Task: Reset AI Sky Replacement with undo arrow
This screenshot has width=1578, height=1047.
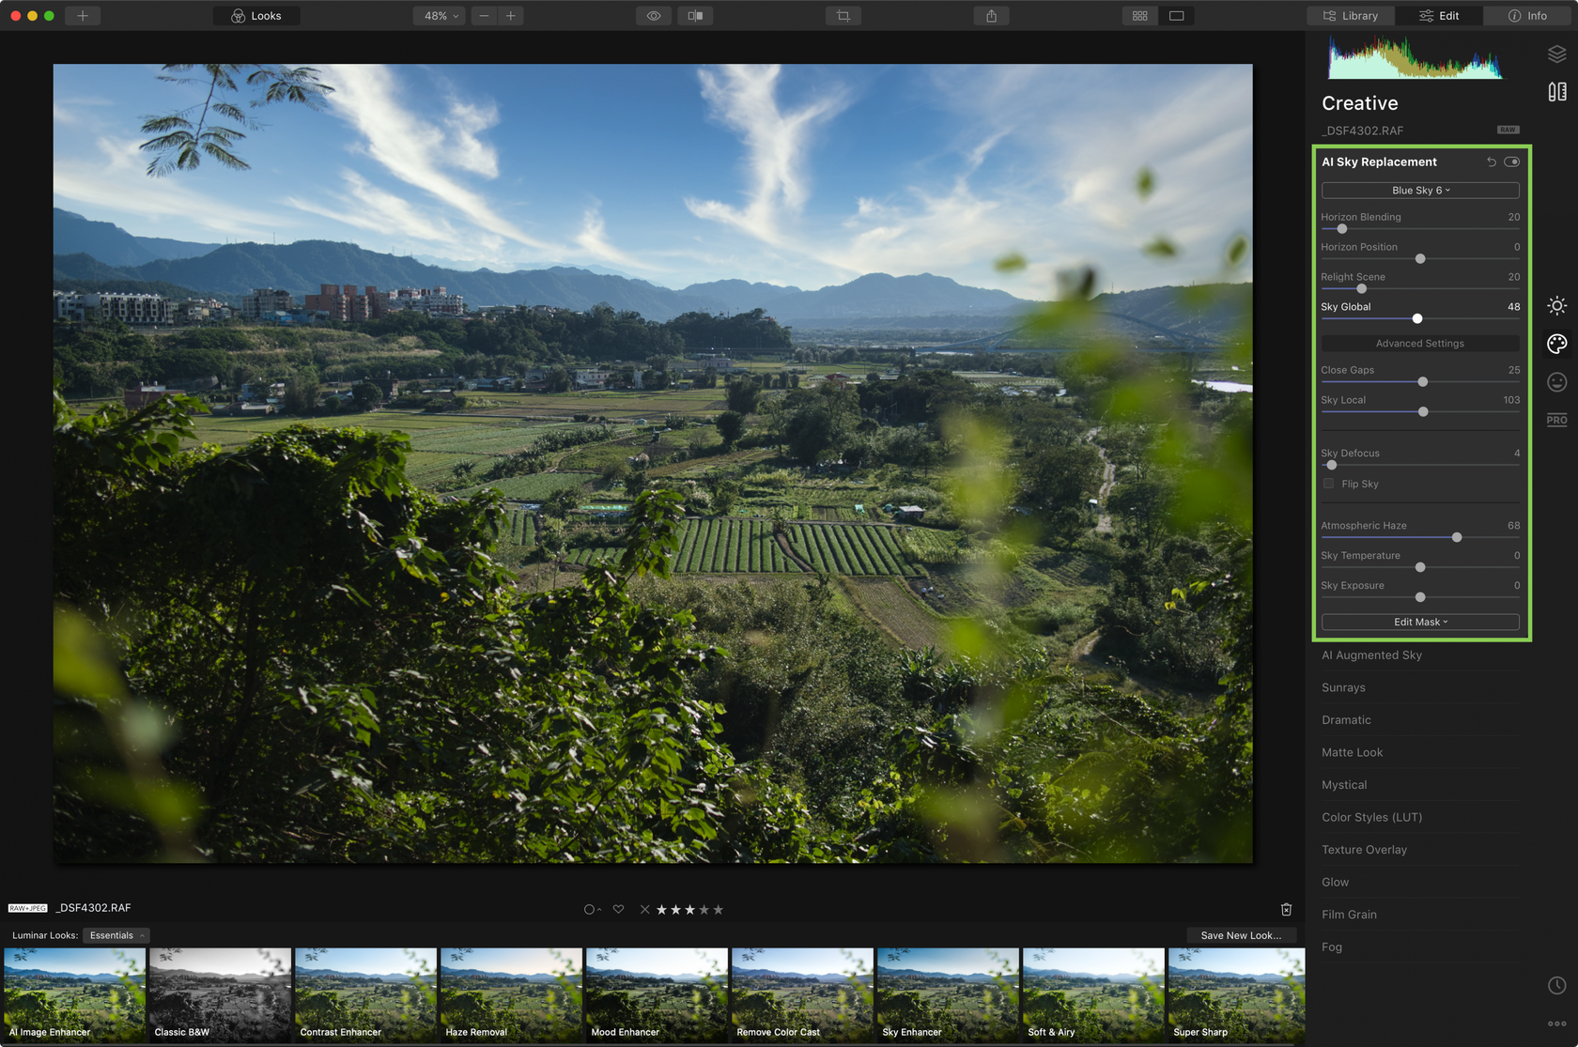Action: click(x=1492, y=162)
